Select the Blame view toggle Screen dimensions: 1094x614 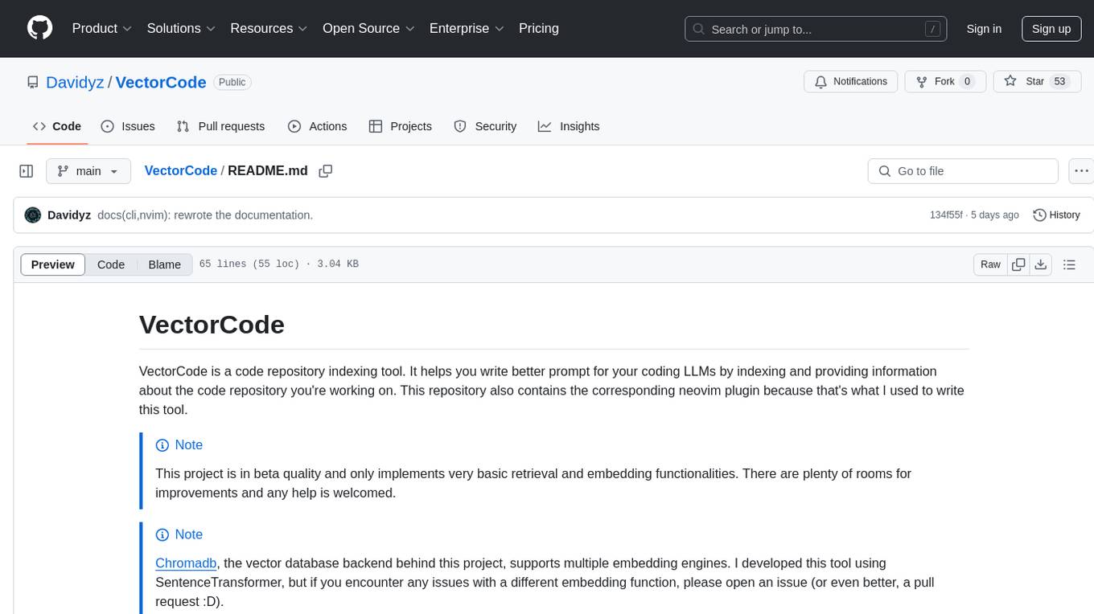[165, 264]
